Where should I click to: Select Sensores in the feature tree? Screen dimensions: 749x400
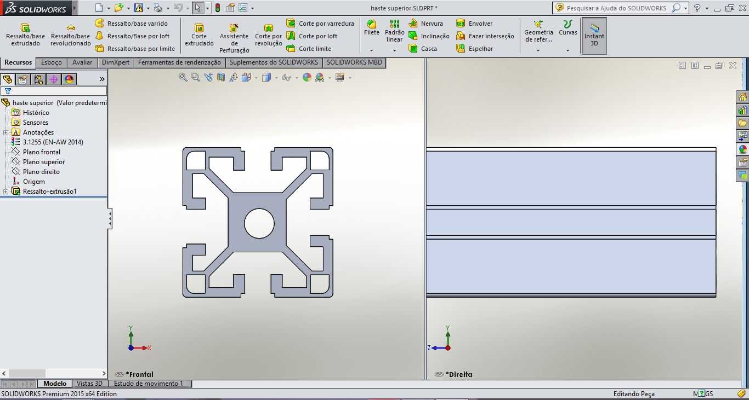35,123
